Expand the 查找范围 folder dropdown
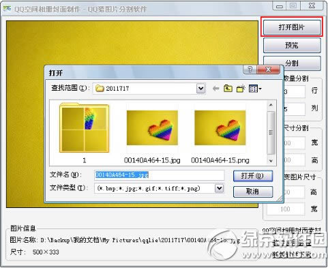This screenshot has height=268, width=328. tap(200, 88)
